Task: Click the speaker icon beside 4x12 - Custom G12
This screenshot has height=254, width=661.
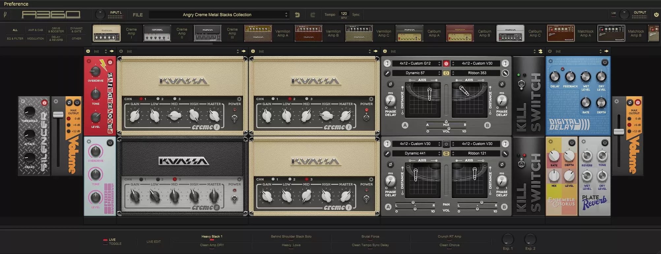Action: pyautogui.click(x=387, y=63)
